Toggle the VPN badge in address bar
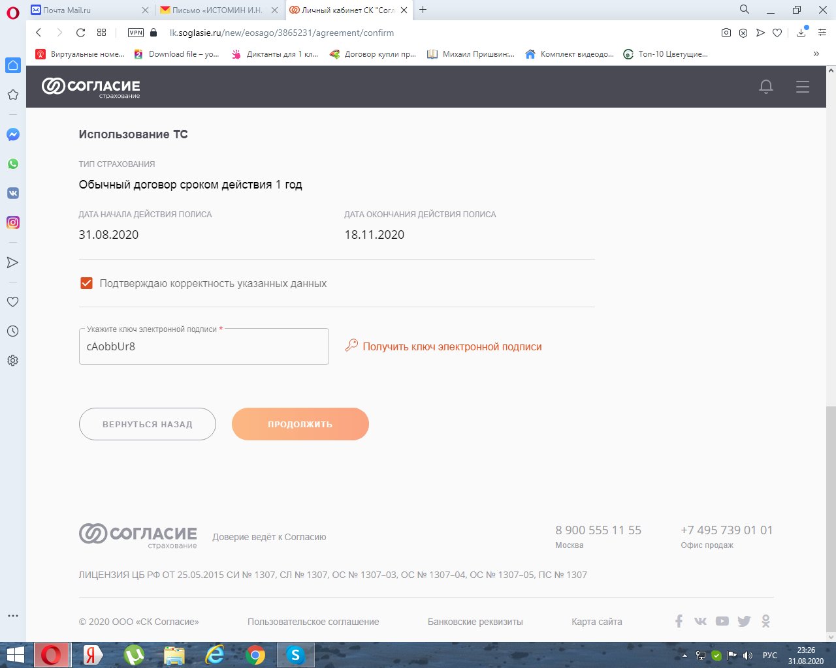This screenshot has width=836, height=668. (x=136, y=33)
